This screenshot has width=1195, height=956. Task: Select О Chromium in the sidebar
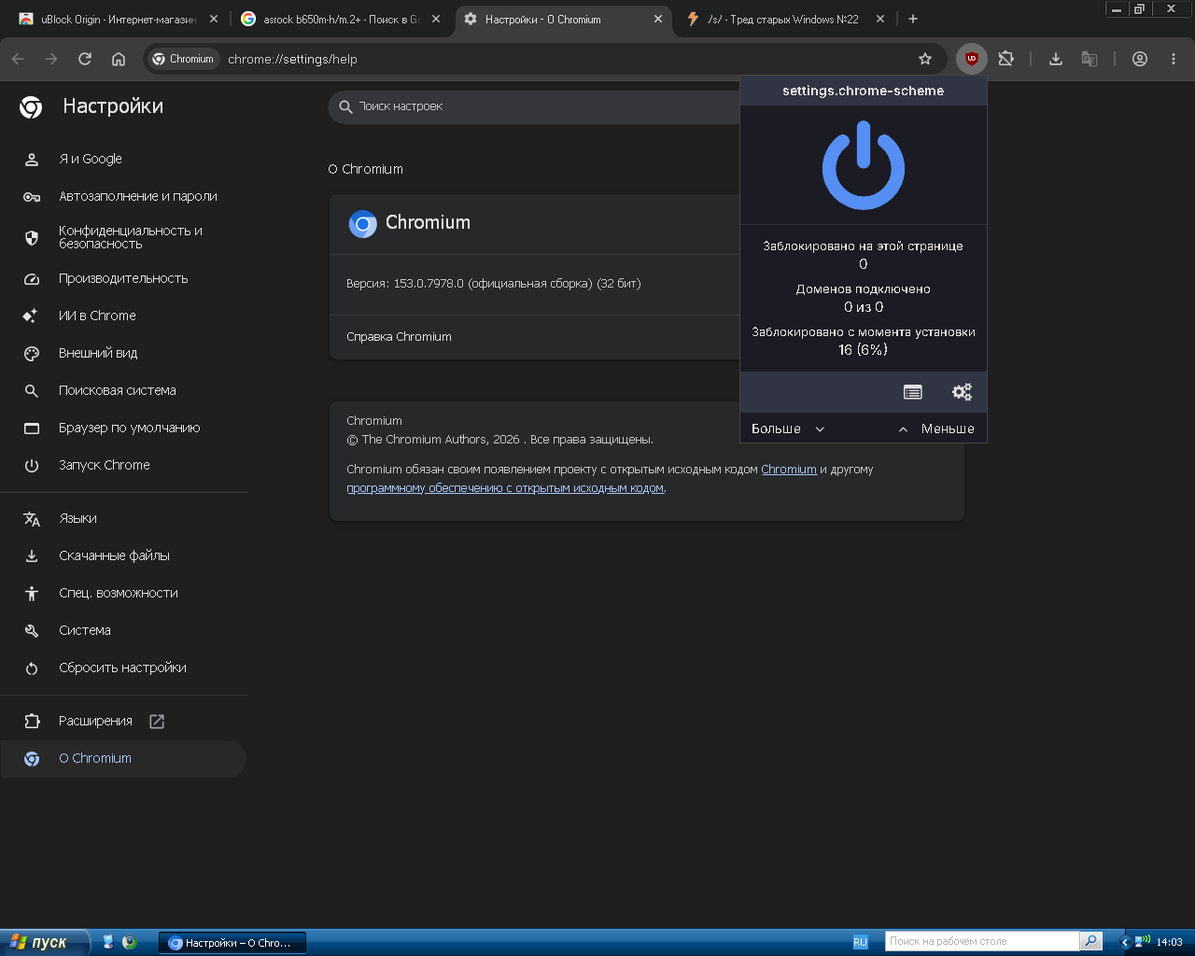[123, 758]
